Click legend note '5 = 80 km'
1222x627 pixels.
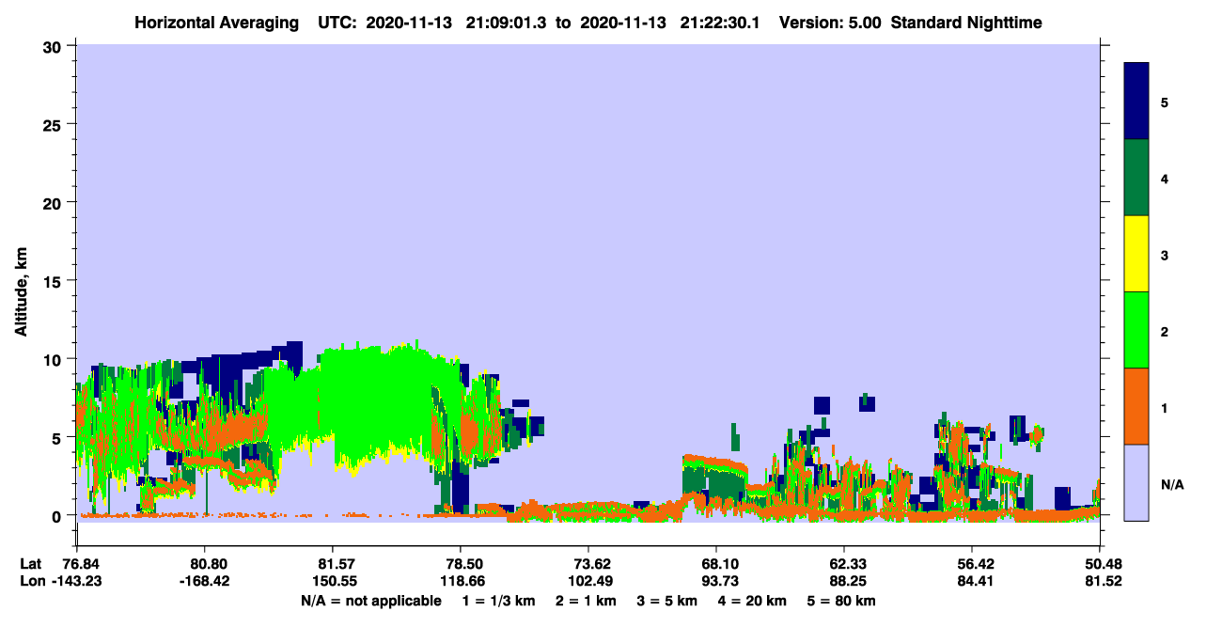841,601
